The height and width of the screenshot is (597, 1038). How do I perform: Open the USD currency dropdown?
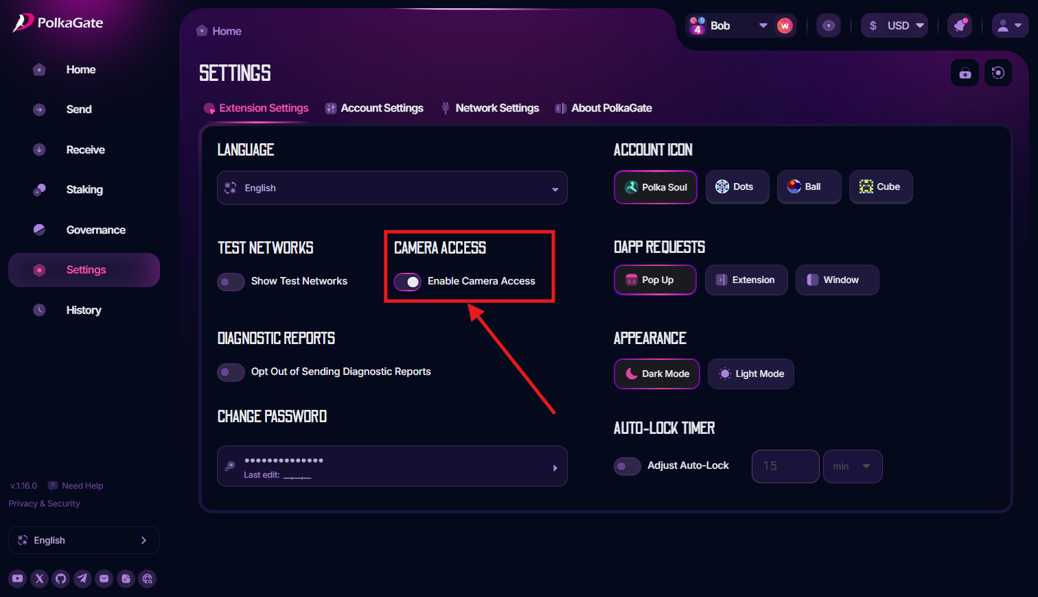[x=895, y=26]
